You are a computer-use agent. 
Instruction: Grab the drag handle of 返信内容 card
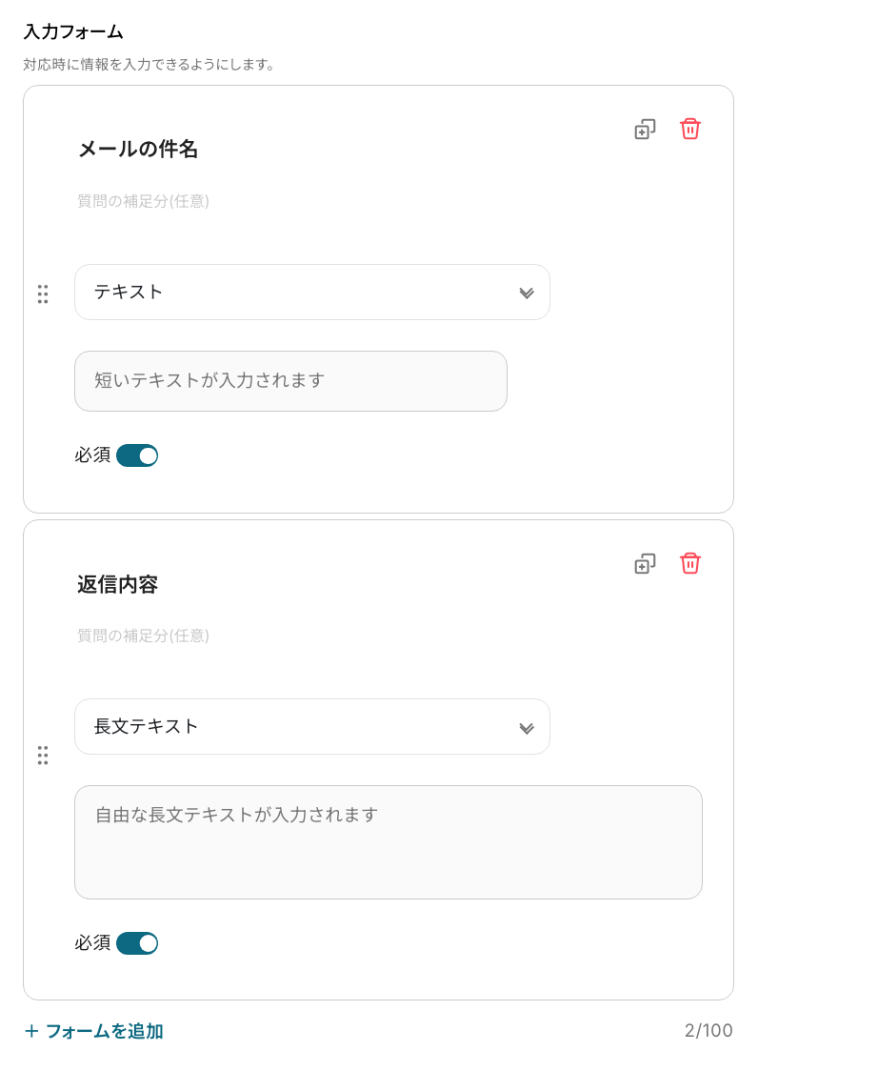42,756
